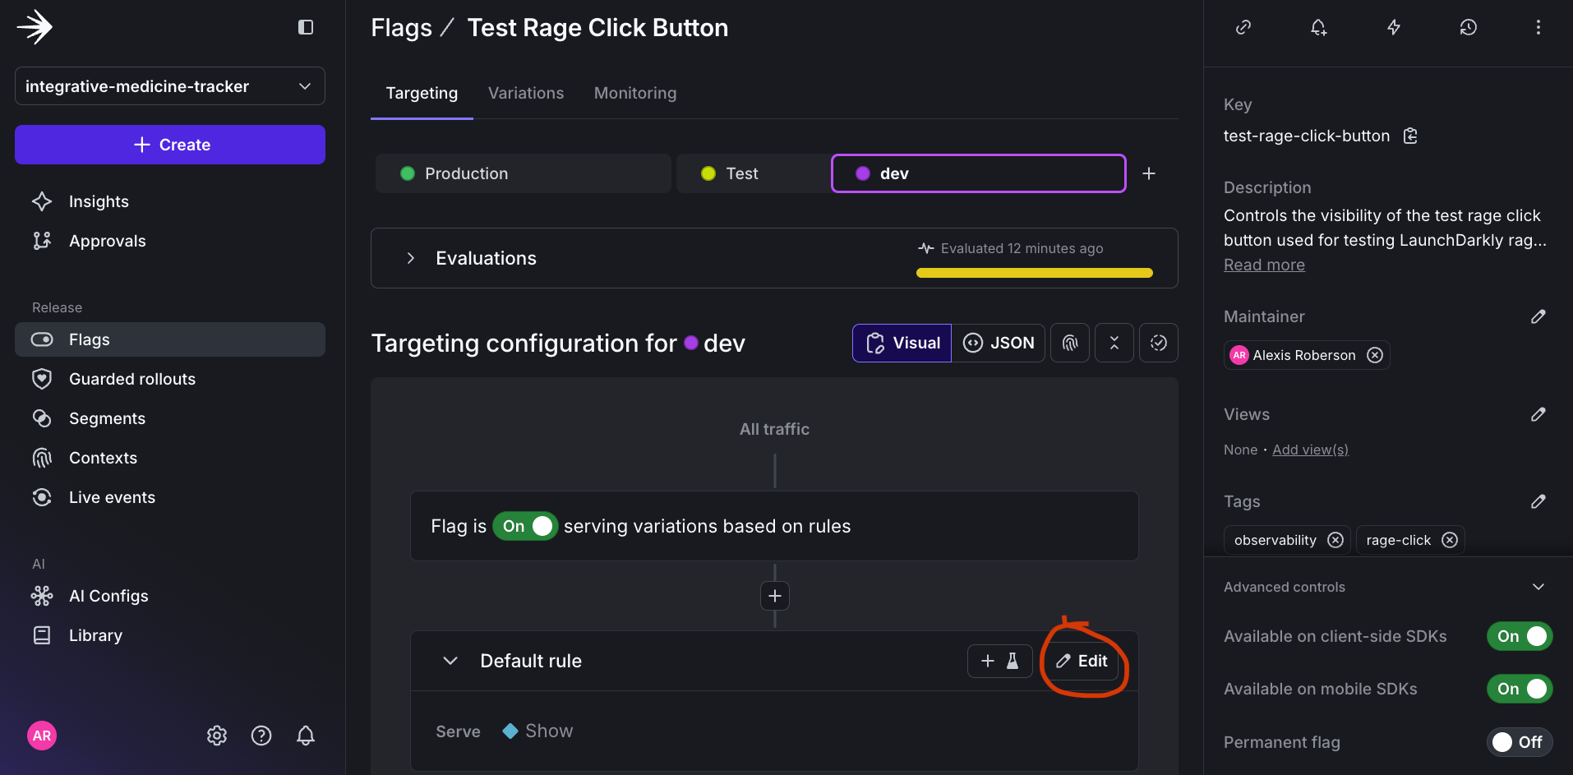Screen dimensions: 1573x775
Task: Switch to the Variations tab
Action: (x=525, y=93)
